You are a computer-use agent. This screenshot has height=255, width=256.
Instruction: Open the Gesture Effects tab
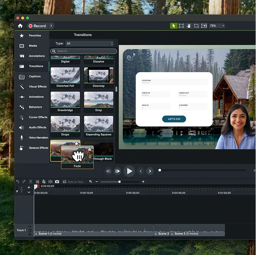[32, 148]
